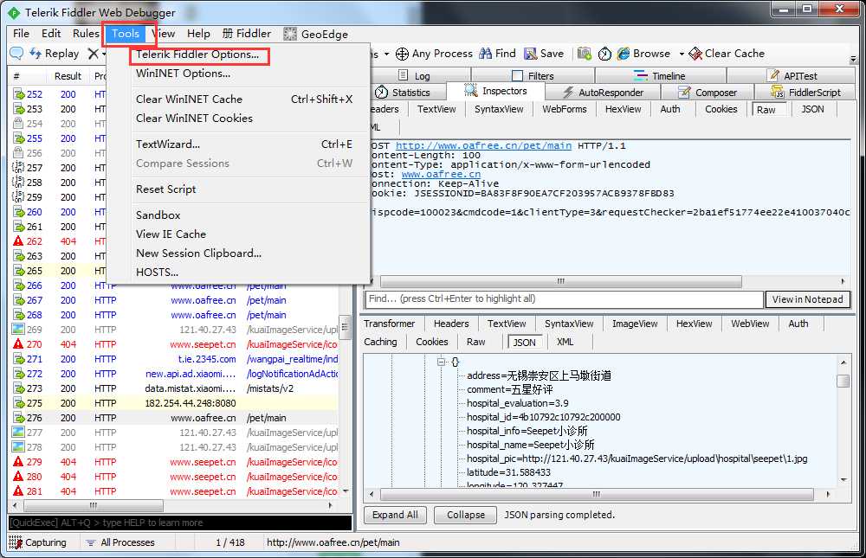This screenshot has width=866, height=558.
Task: Click the Any Process target icon
Action: pyautogui.click(x=402, y=54)
